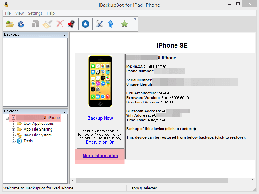Click the horizontal scrollbar in the device pane
This screenshot has height=194, width=259.
pyautogui.click(x=152, y=180)
